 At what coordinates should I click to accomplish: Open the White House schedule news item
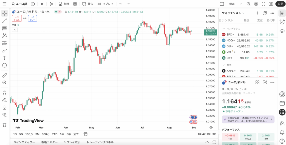(x=248, y=119)
